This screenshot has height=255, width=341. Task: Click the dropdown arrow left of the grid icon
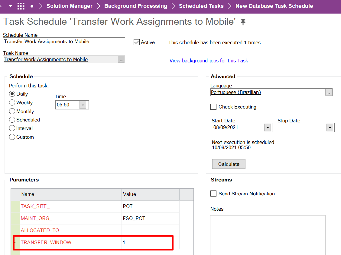click(x=11, y=6)
